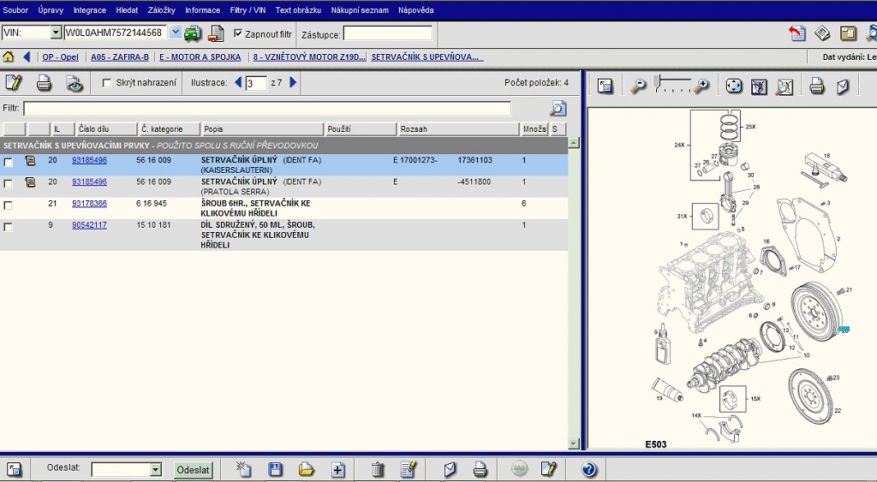Open the Nákupní seznam menu
Screen dimensions: 877x482
tap(360, 10)
